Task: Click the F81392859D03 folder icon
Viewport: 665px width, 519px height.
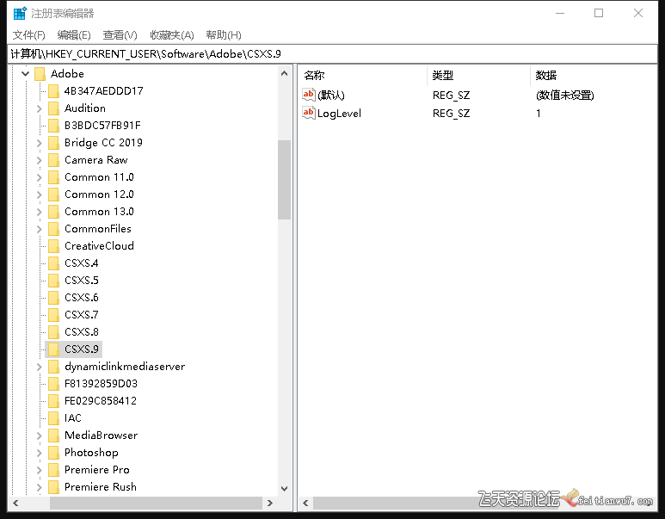Action: pyautogui.click(x=53, y=384)
